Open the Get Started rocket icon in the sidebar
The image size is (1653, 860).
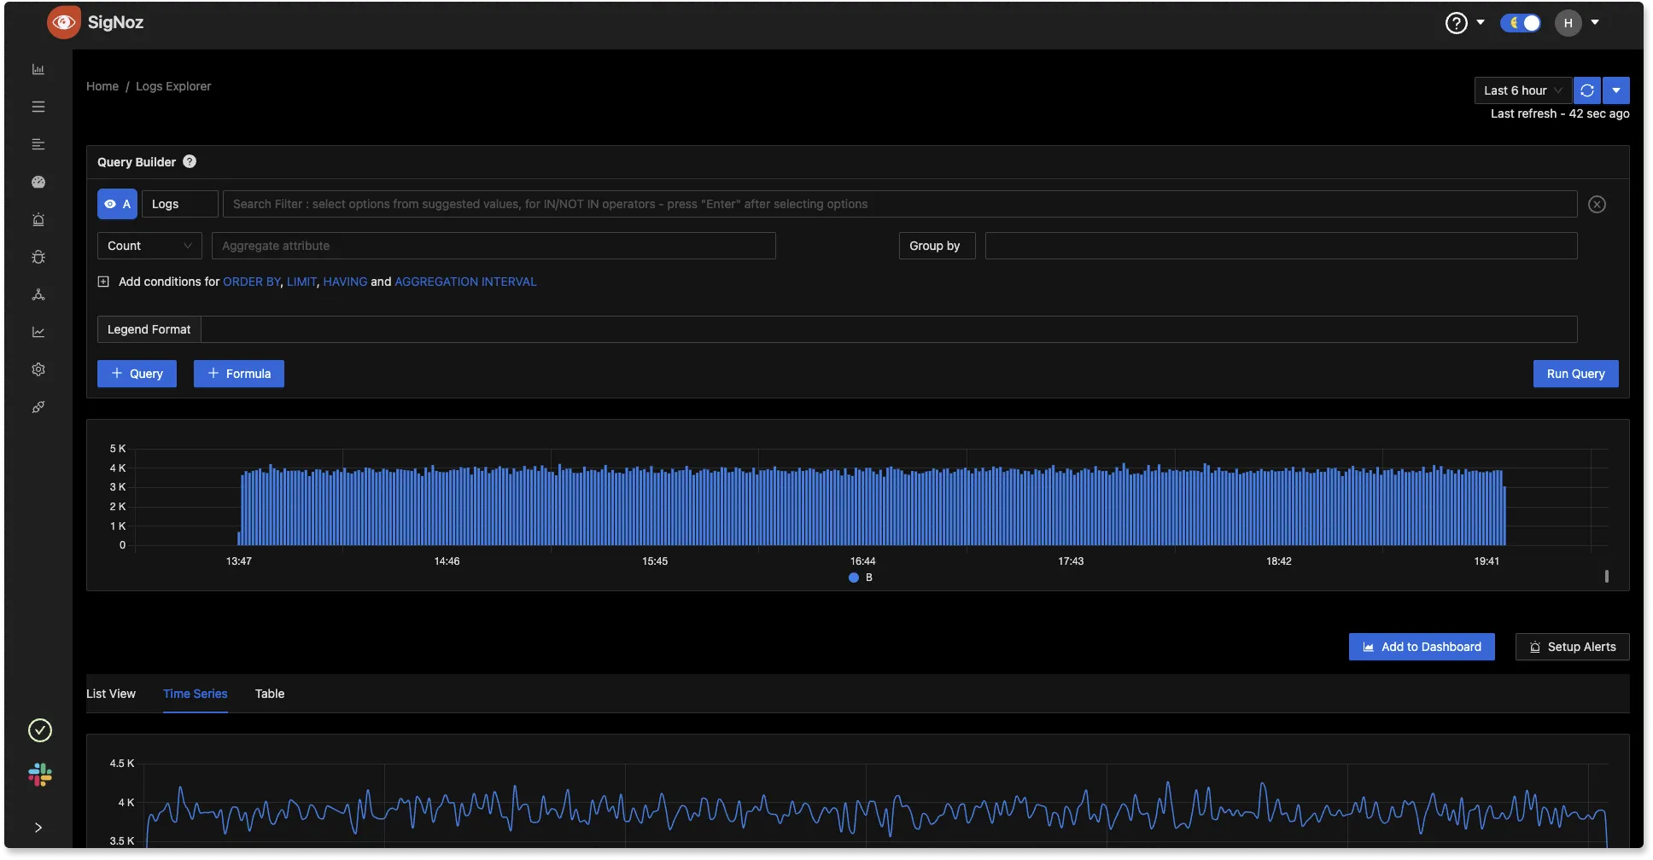pyautogui.click(x=38, y=407)
